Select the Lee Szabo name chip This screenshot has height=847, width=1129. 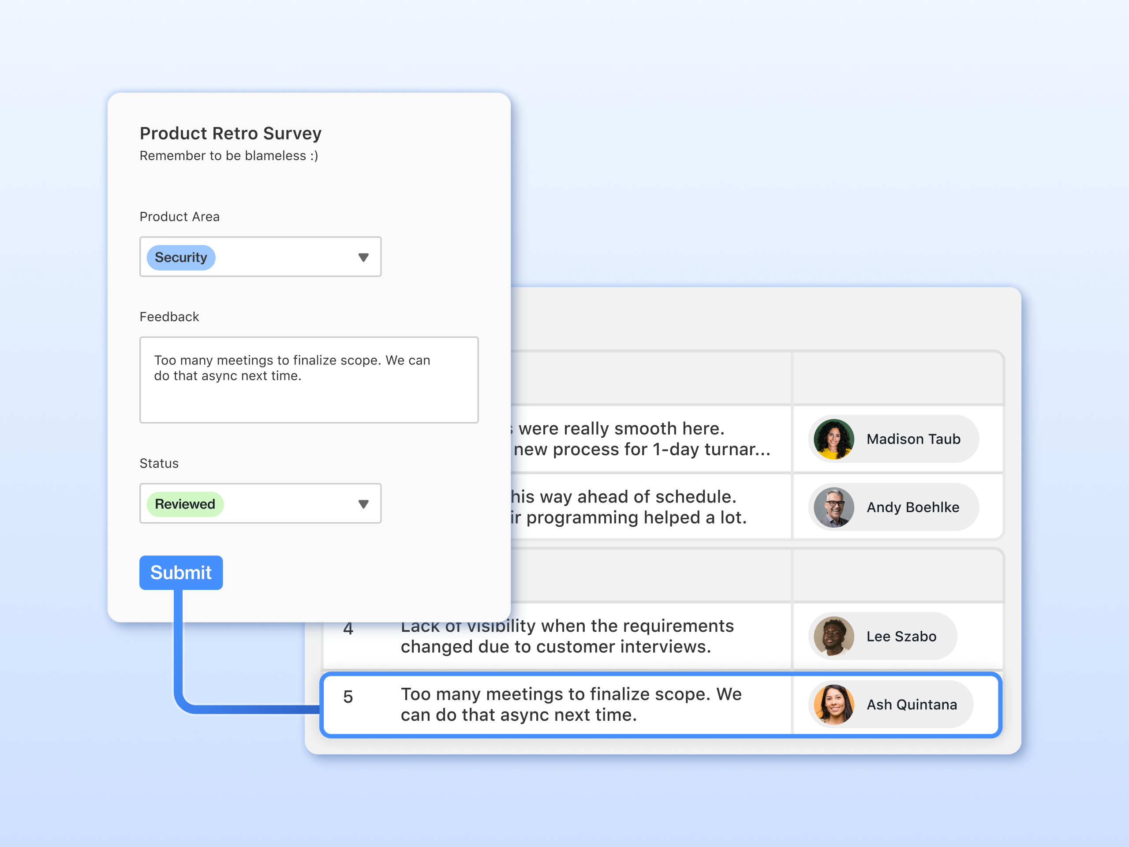point(901,636)
